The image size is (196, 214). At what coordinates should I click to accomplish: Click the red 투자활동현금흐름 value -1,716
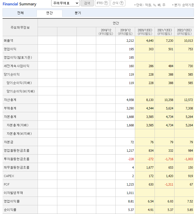point(169,159)
